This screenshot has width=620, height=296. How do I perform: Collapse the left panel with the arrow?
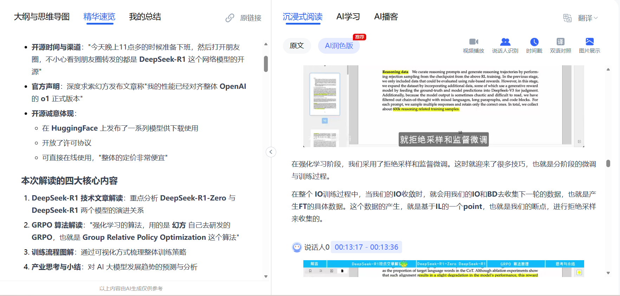click(x=271, y=152)
